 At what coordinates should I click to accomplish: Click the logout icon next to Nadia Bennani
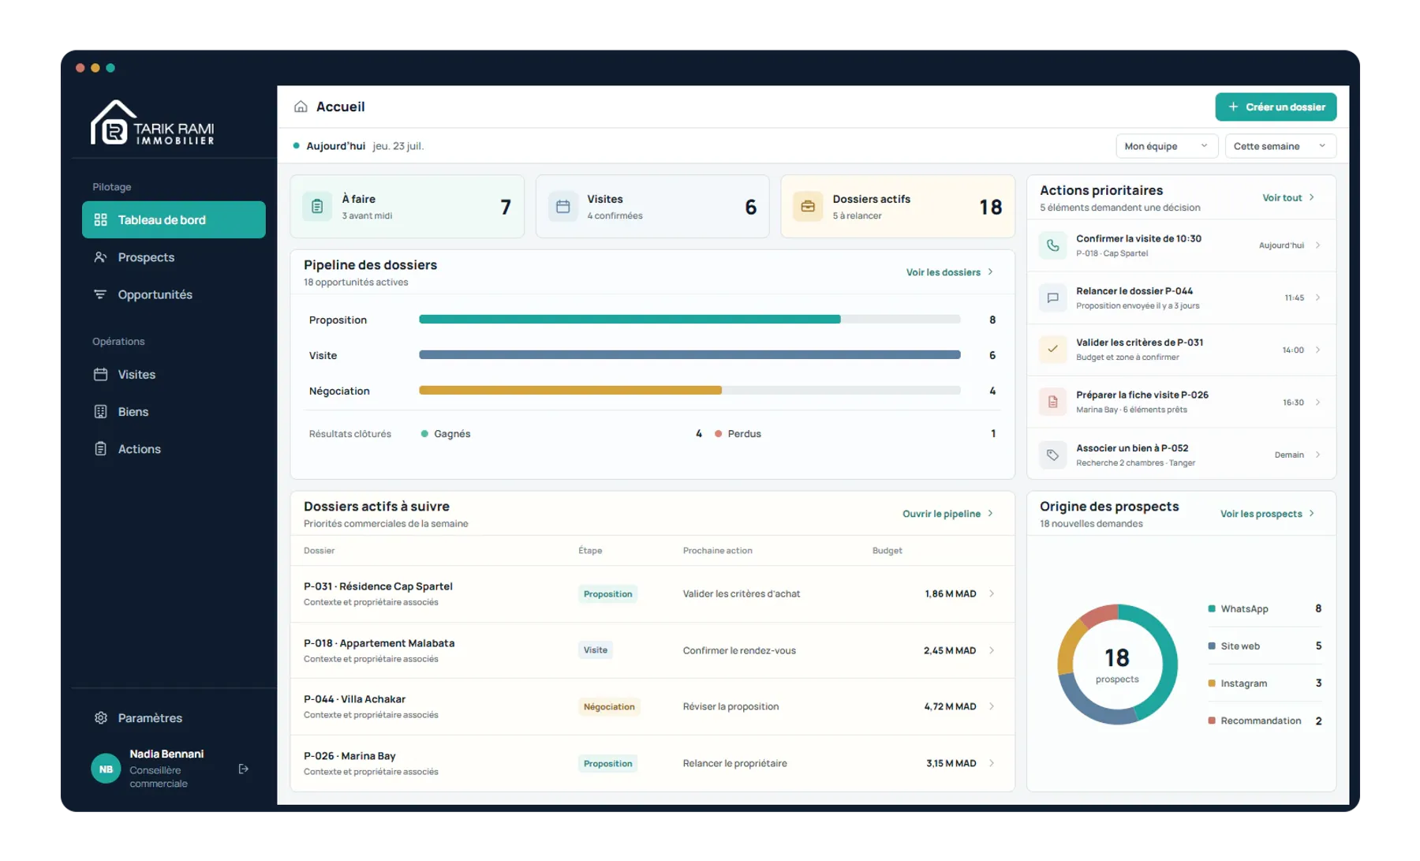coord(244,769)
